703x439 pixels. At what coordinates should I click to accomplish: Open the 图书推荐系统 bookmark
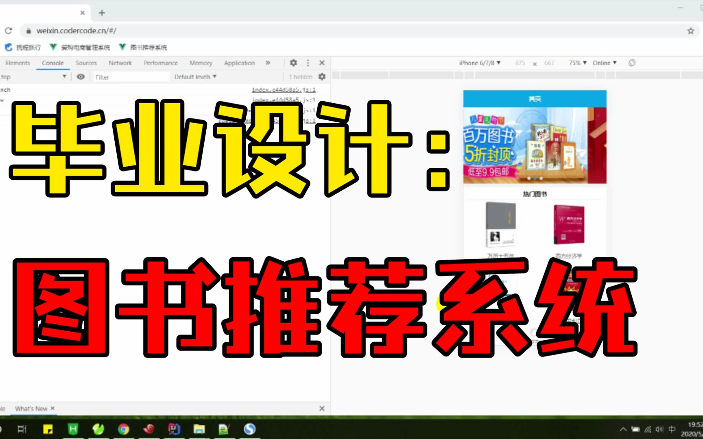point(143,48)
